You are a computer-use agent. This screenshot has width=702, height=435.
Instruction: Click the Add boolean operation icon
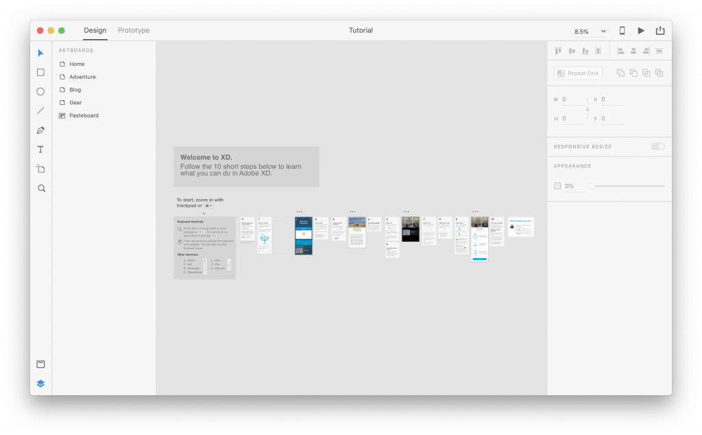click(620, 73)
